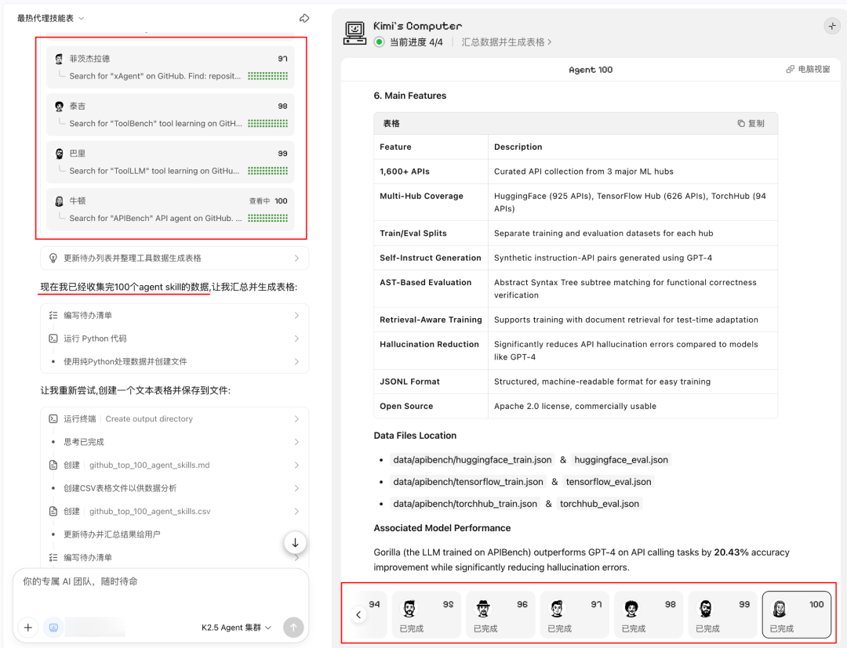The image size is (847, 648).
Task: Click progress dots for ToolBench search task
Action: 268,124
